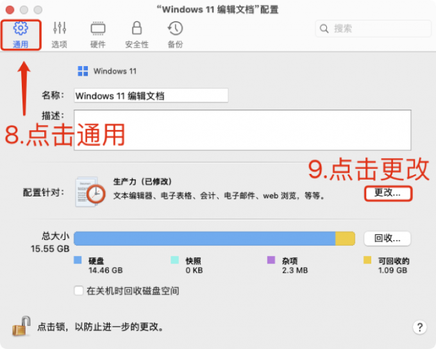Image resolution: width=436 pixels, height=349 pixels.
Task: Click the magnifier icon in the search box
Action: tap(324, 28)
